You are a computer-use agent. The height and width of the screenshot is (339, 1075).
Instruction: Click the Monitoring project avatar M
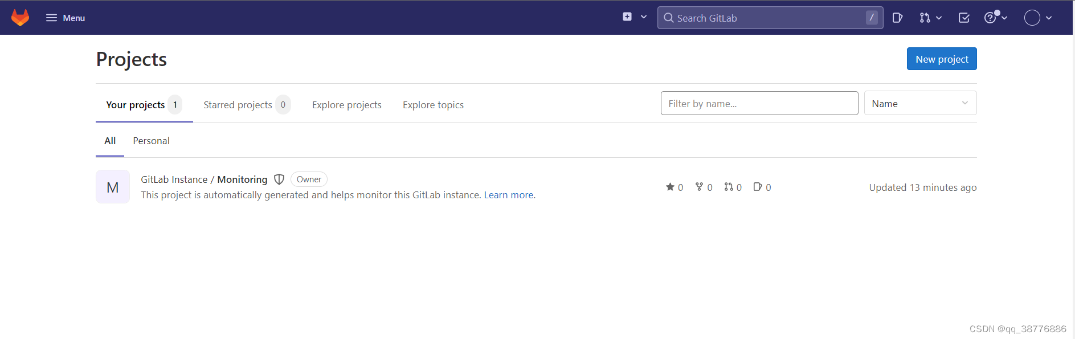pyautogui.click(x=113, y=187)
